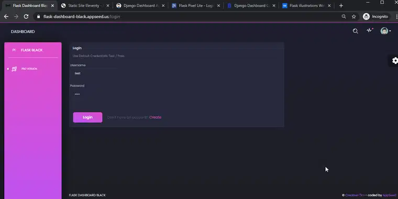Click the dashboard search magnifier icon
The width and height of the screenshot is (398, 199).
click(356, 31)
